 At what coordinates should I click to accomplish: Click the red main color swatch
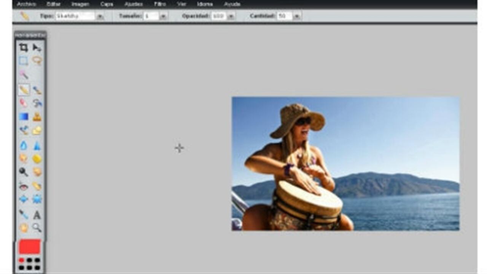click(x=30, y=247)
